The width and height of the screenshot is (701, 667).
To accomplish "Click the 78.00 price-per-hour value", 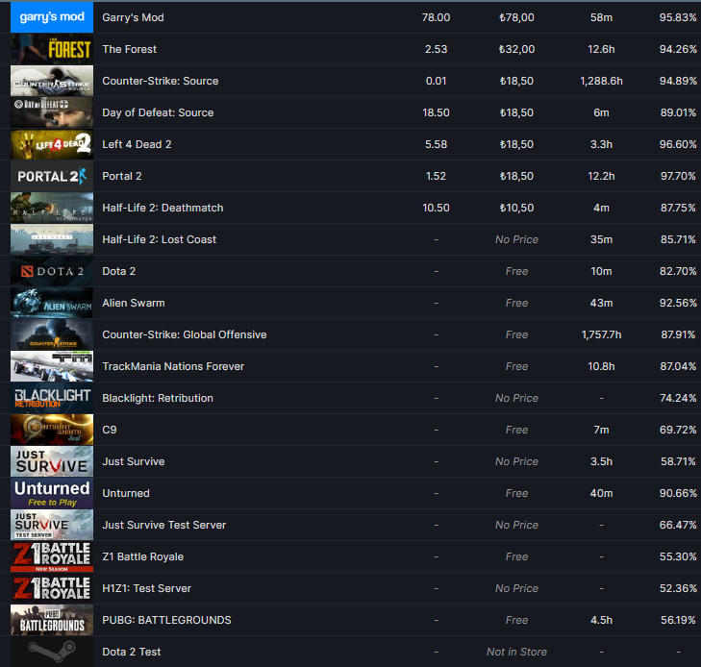I will [x=436, y=17].
